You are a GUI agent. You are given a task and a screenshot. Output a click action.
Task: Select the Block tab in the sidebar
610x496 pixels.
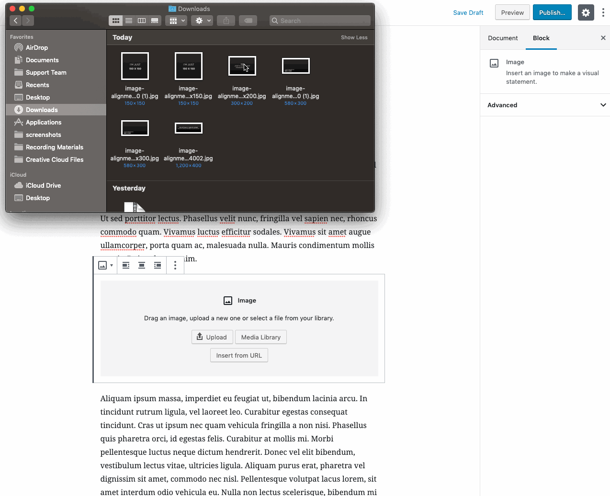541,38
